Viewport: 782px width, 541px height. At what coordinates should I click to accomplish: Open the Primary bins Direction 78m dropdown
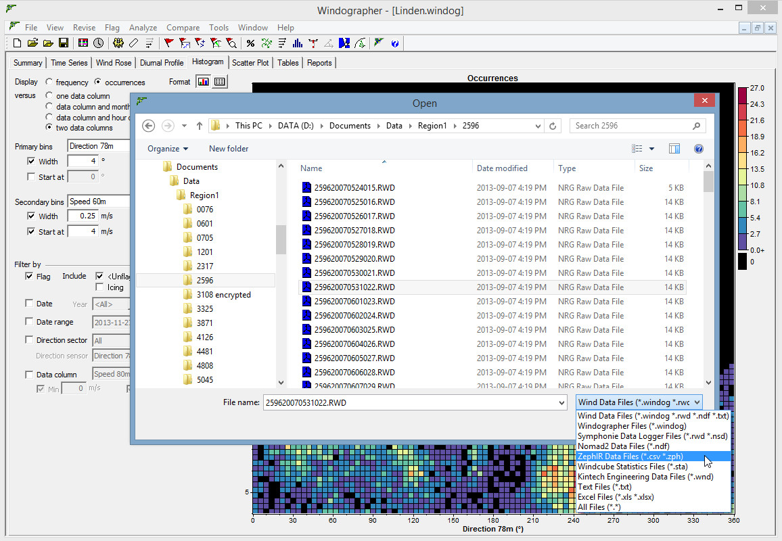(x=99, y=146)
